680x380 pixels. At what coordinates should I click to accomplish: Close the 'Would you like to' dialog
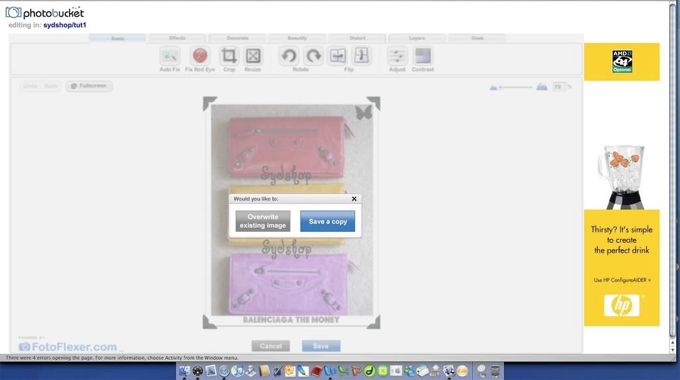point(354,199)
